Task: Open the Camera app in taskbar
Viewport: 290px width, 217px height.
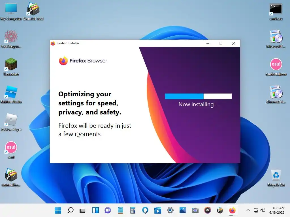Action: [195, 210]
